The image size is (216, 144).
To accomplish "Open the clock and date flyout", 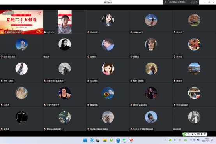I will [206, 140].
